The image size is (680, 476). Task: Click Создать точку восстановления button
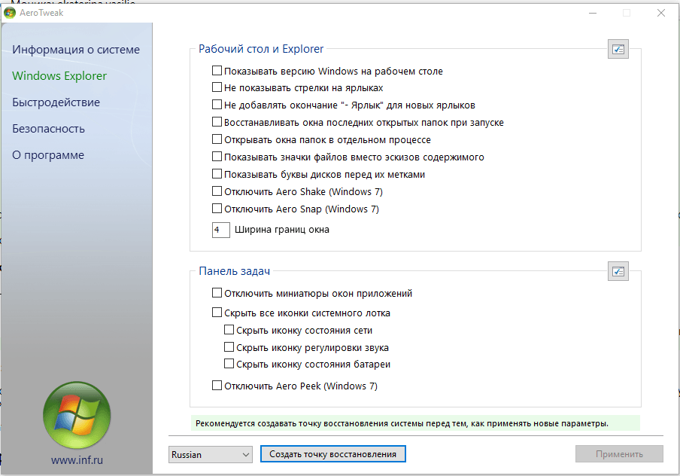pos(332,454)
